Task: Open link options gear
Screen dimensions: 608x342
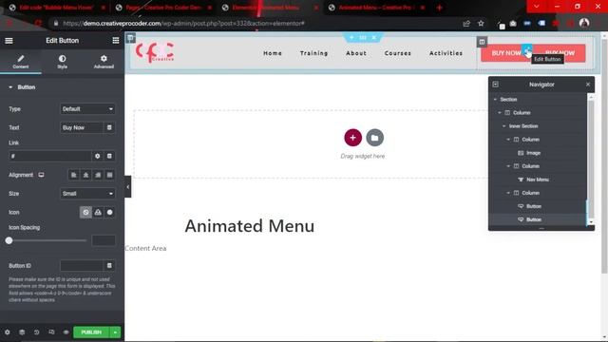Action: tap(97, 156)
